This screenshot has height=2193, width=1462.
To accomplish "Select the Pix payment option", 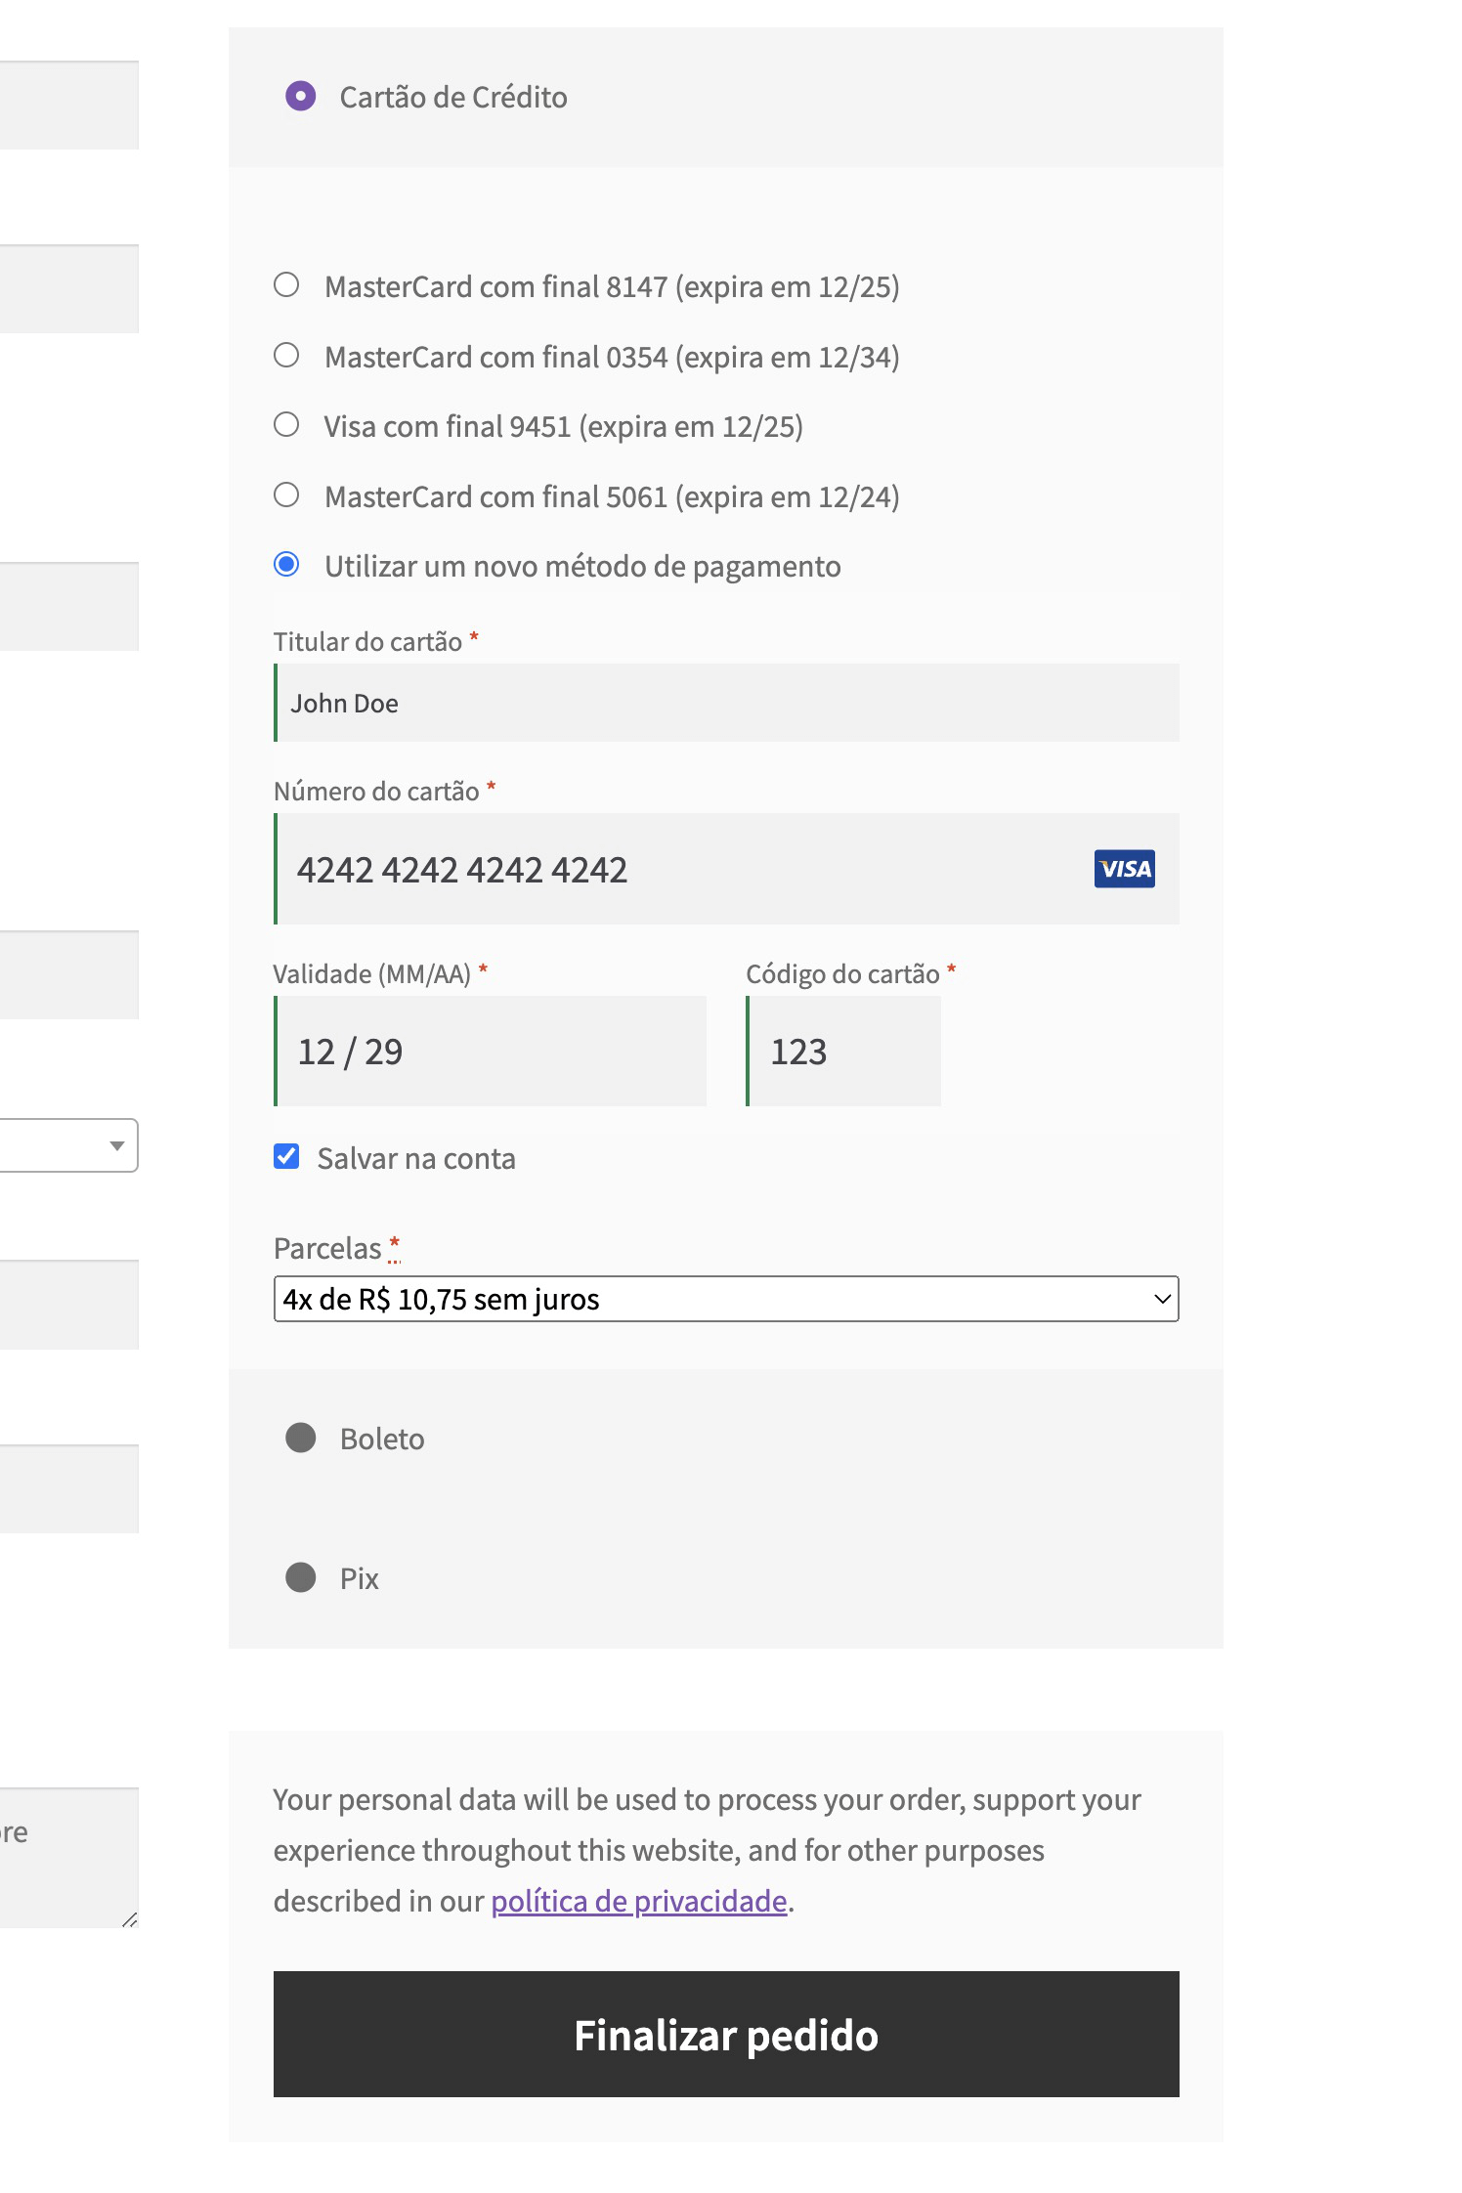I will tap(300, 1577).
